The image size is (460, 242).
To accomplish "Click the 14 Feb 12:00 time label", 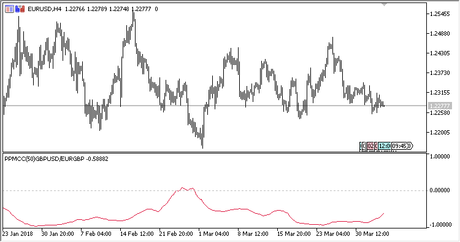I will pos(137,234).
